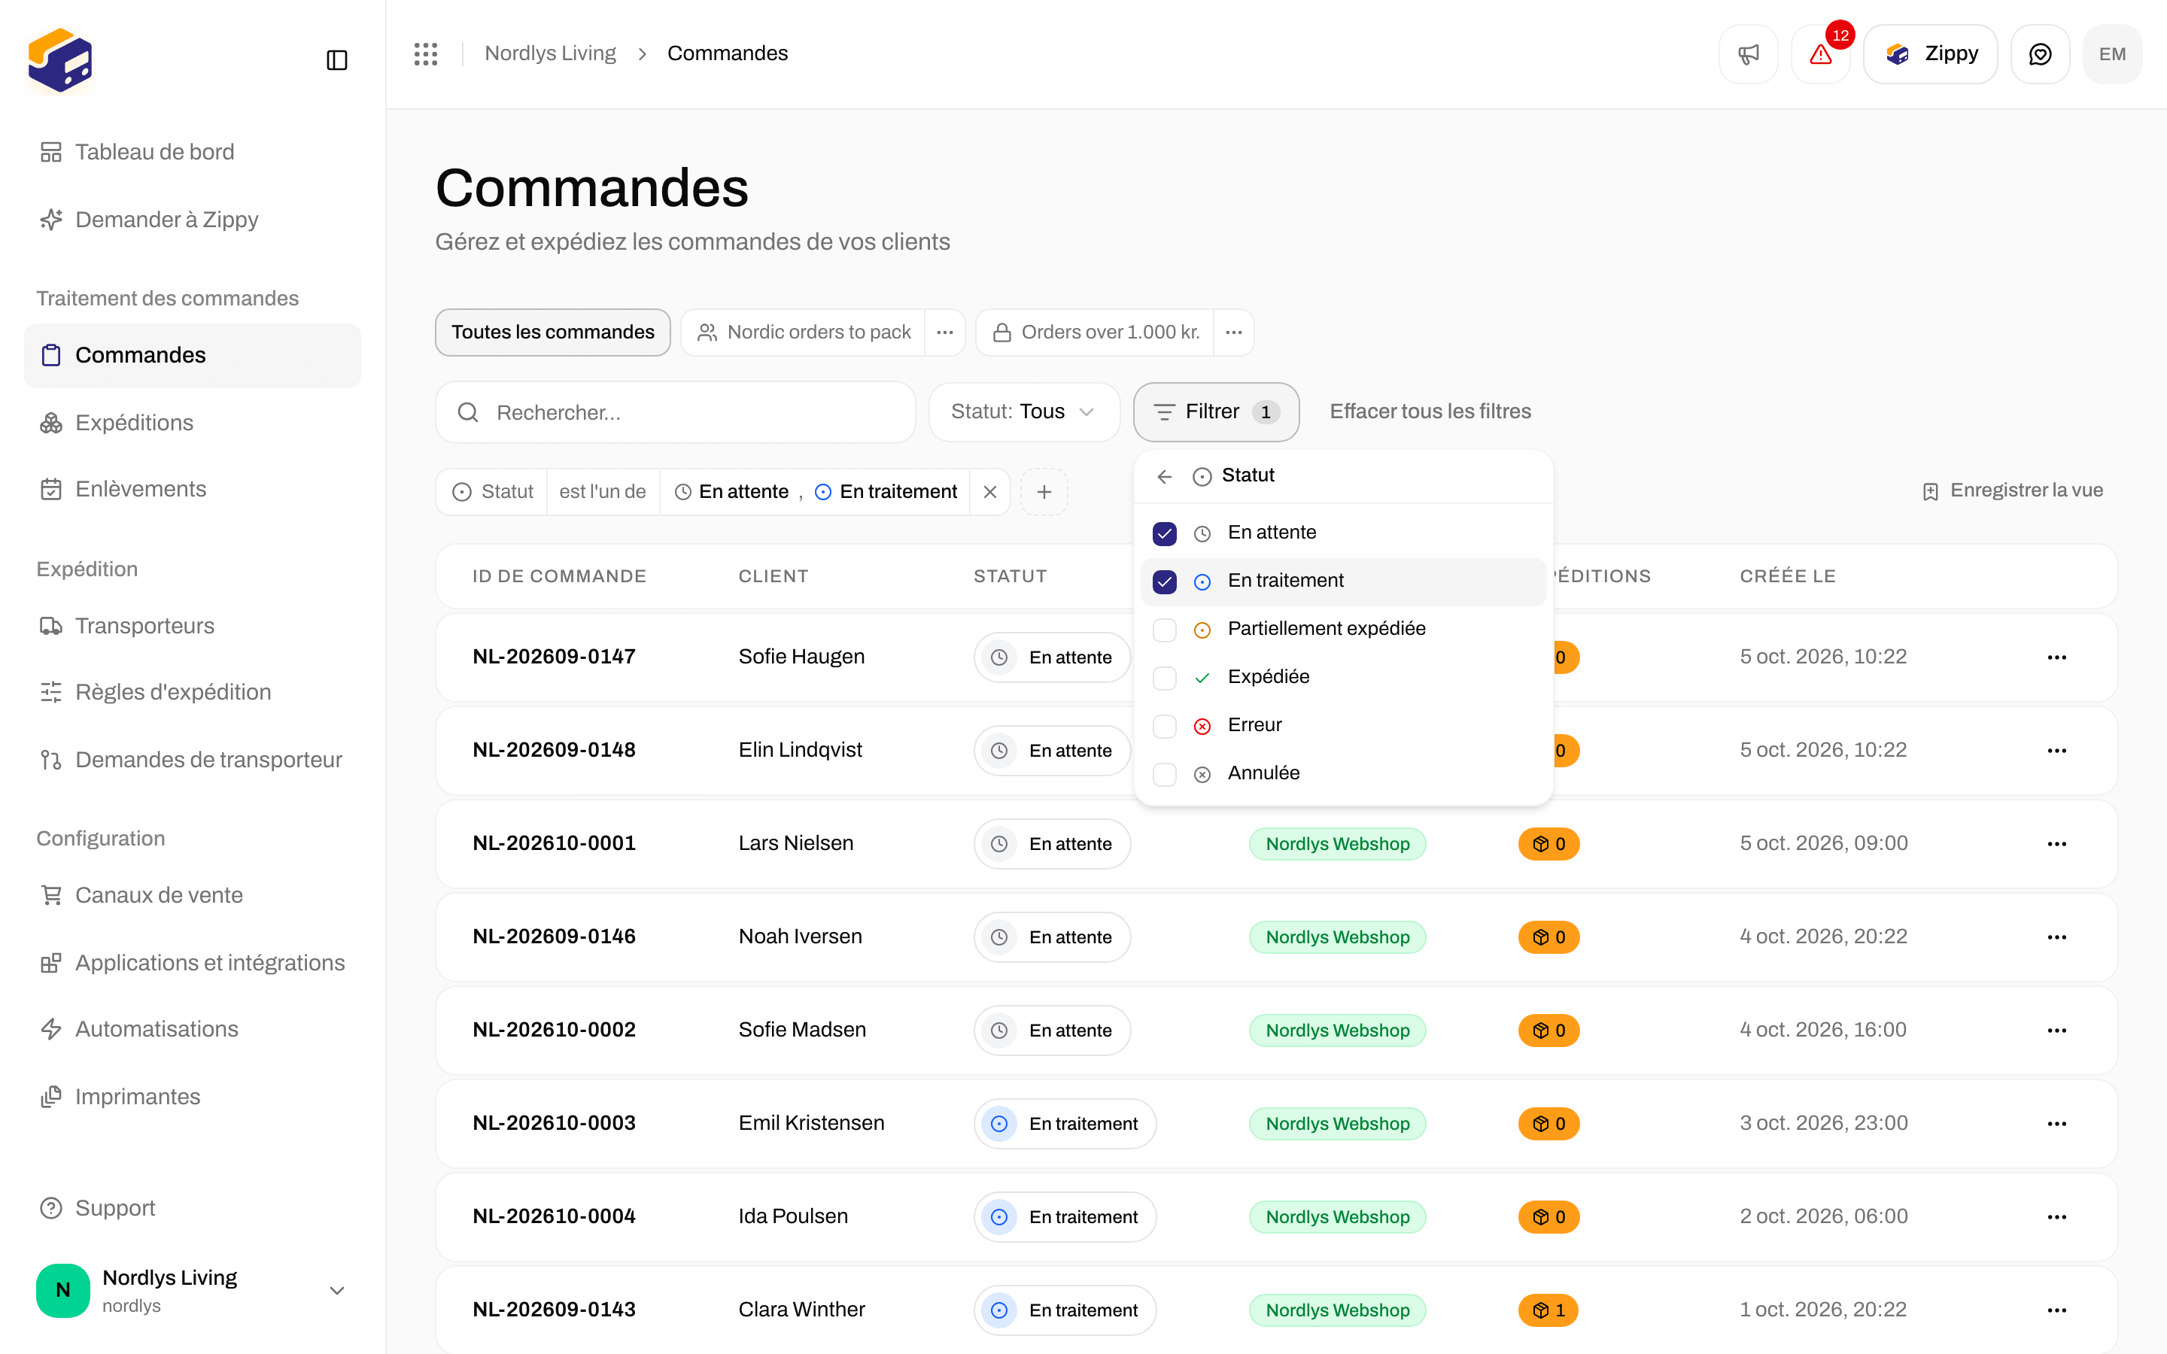The height and width of the screenshot is (1354, 2167).
Task: Collapse the sidebar with the panel icon
Action: pyautogui.click(x=336, y=60)
